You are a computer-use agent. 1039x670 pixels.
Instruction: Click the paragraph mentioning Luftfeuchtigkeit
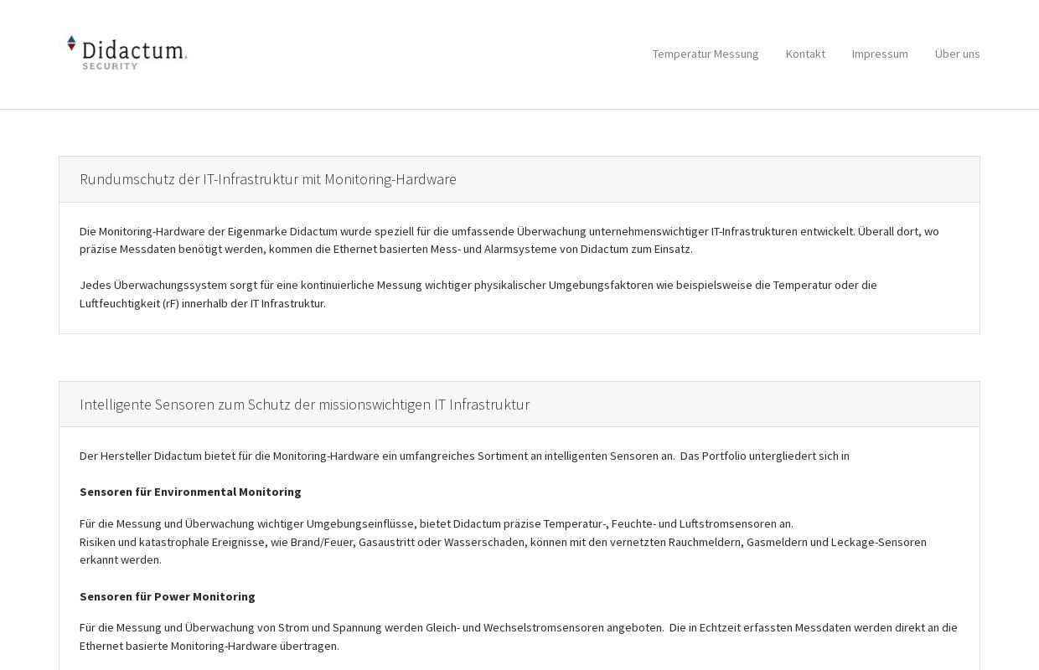[478, 294]
